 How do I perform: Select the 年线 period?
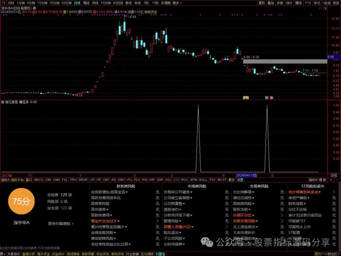[x=137, y=3]
